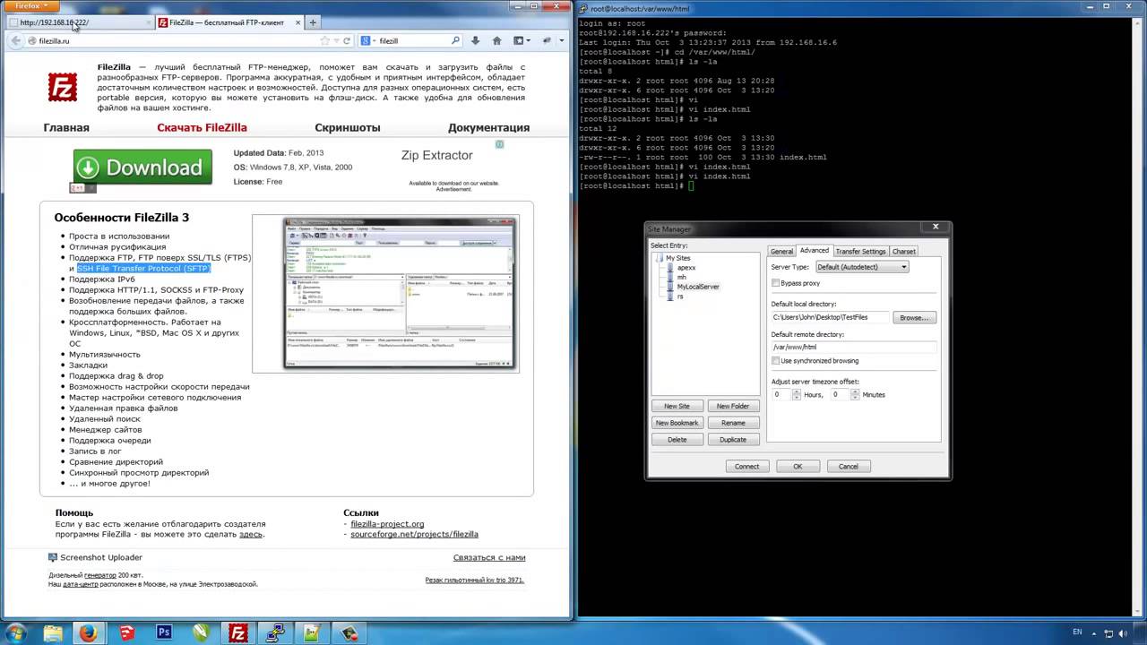The width and height of the screenshot is (1147, 645).
Task: Switch to the Transfer Settings tab
Action: [860, 252]
